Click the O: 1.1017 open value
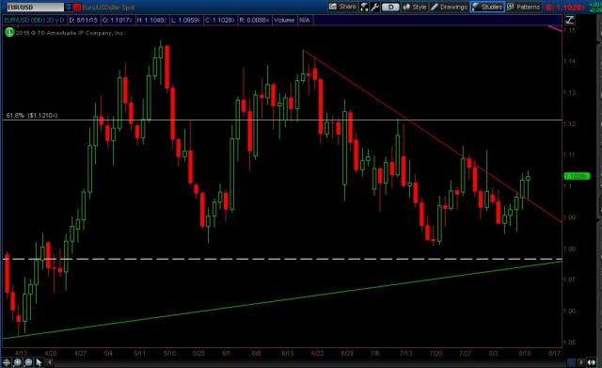The image size is (602, 368). (x=118, y=20)
